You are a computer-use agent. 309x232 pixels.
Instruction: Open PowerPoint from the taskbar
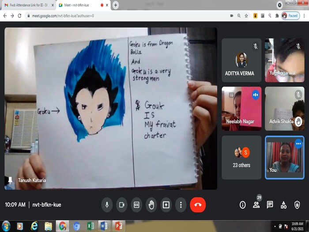coord(119,226)
